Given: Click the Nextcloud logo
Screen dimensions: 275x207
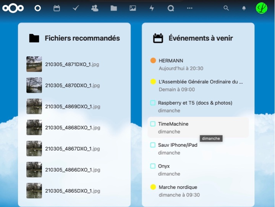Looking at the screenshot, I should click(13, 8).
